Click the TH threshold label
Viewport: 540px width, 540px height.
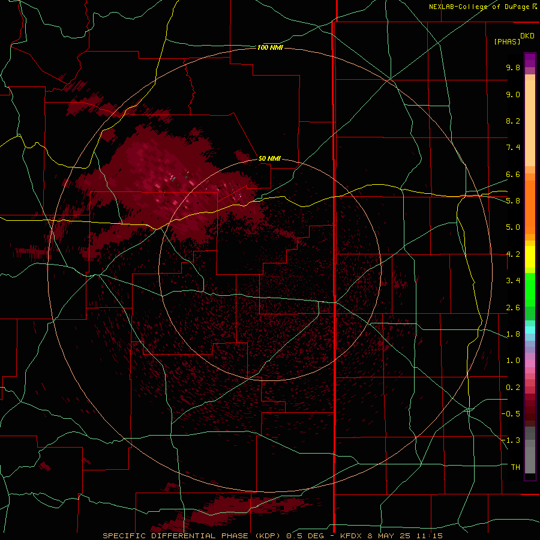point(515,467)
